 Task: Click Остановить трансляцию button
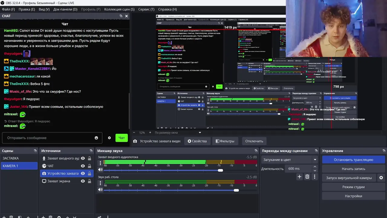coord(353,160)
